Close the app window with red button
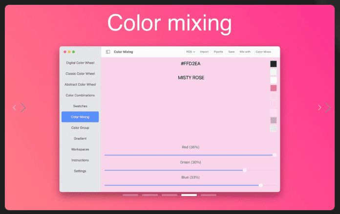340x214 pixels. coord(65,52)
